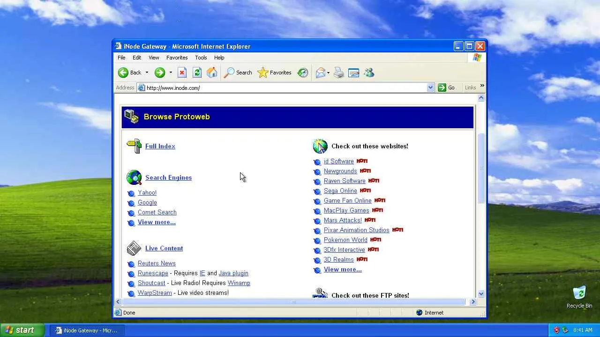Screen dimensions: 600x337
Task: Open the Windows start button
Action: point(22,330)
